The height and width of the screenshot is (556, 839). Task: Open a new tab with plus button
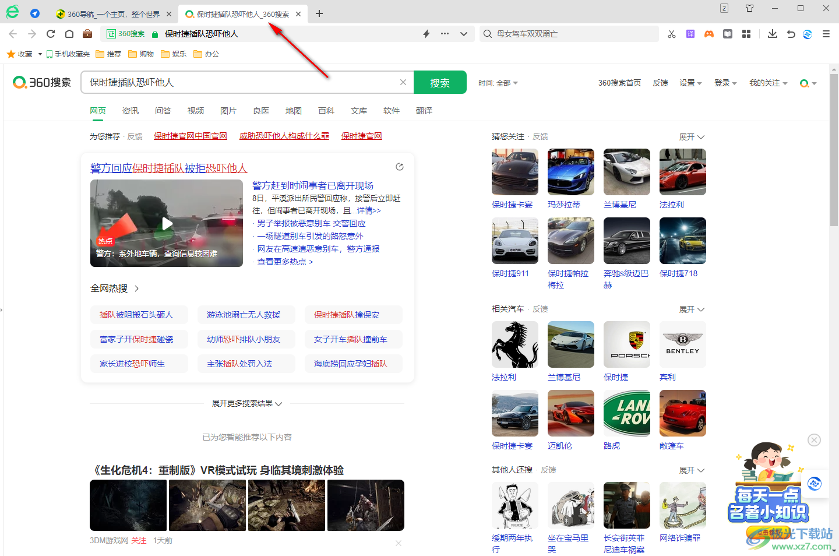319,13
